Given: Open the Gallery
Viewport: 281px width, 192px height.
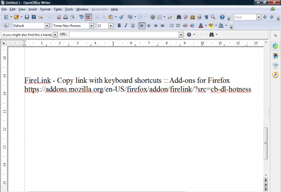Looking at the screenshot, I should pos(193,17).
